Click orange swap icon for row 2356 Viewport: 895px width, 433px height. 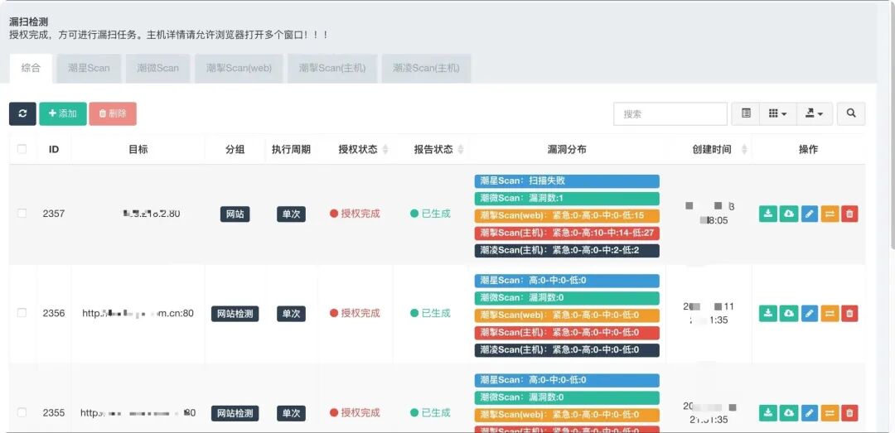click(830, 313)
